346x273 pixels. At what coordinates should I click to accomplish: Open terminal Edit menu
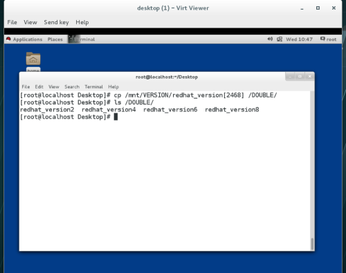[x=39, y=87]
